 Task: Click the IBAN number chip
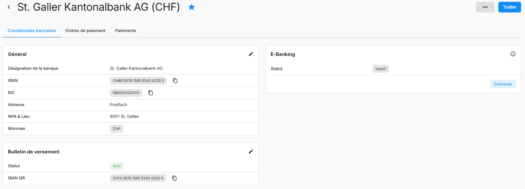(x=138, y=81)
